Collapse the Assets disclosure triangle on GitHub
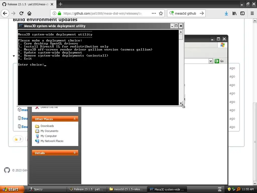 point(14,56)
